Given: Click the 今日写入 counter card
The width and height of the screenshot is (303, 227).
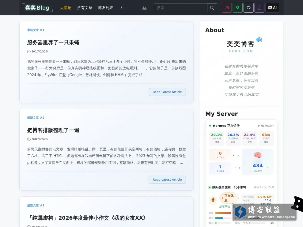Looking at the screenshot, I should point(220,155).
